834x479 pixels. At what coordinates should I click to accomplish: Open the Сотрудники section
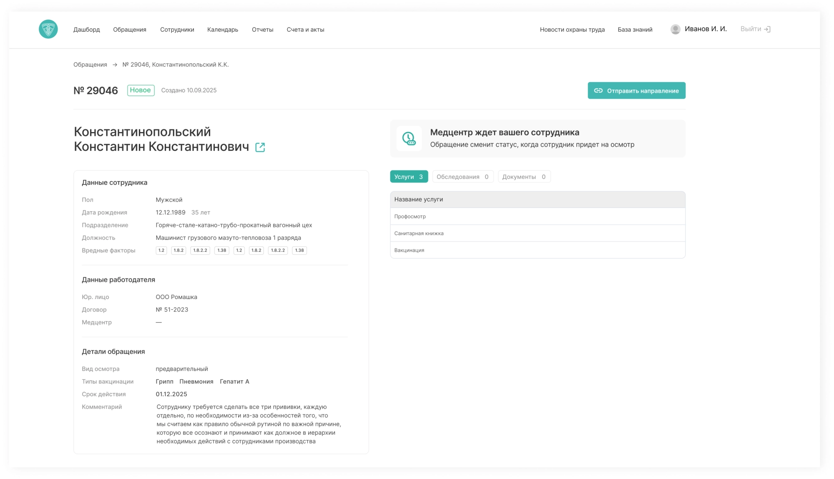click(177, 29)
